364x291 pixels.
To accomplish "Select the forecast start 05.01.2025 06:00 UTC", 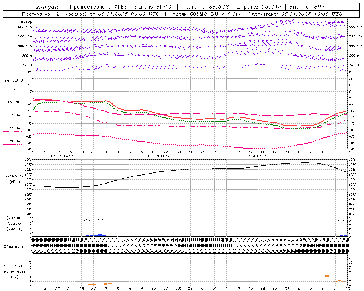I will coord(129,14).
